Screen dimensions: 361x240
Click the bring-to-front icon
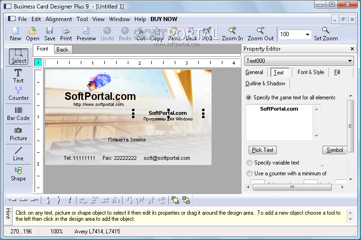coord(175,200)
